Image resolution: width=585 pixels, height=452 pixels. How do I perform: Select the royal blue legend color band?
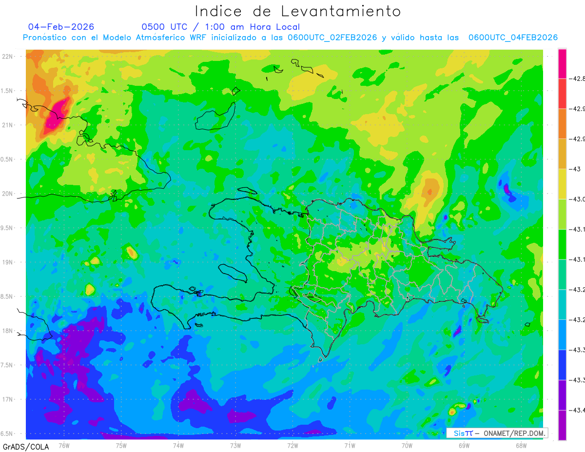[x=562, y=365]
